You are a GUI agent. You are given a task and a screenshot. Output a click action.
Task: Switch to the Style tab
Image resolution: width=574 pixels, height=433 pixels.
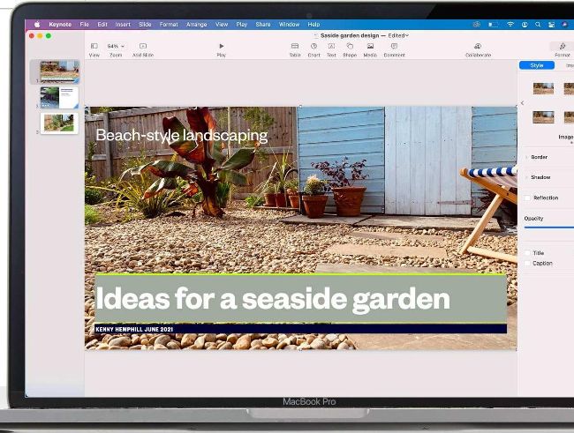click(x=537, y=65)
